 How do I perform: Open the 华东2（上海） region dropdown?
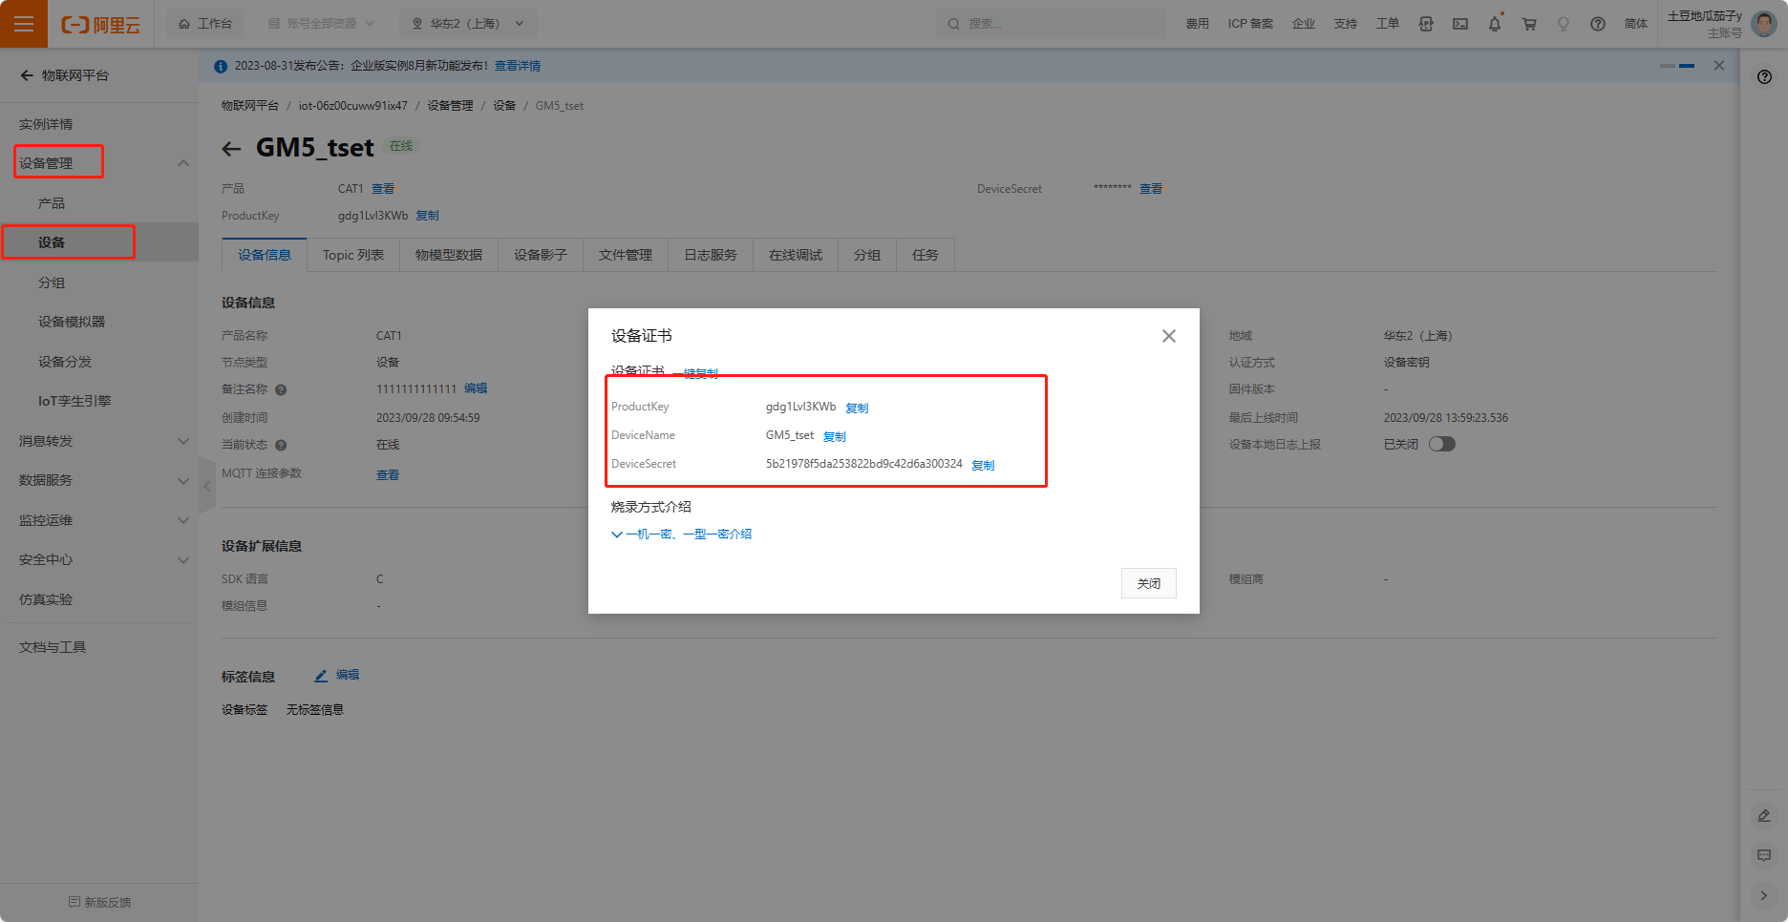[467, 24]
